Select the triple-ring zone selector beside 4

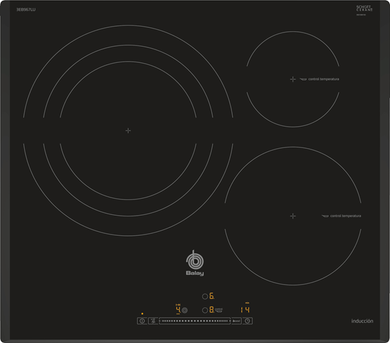tap(185, 311)
